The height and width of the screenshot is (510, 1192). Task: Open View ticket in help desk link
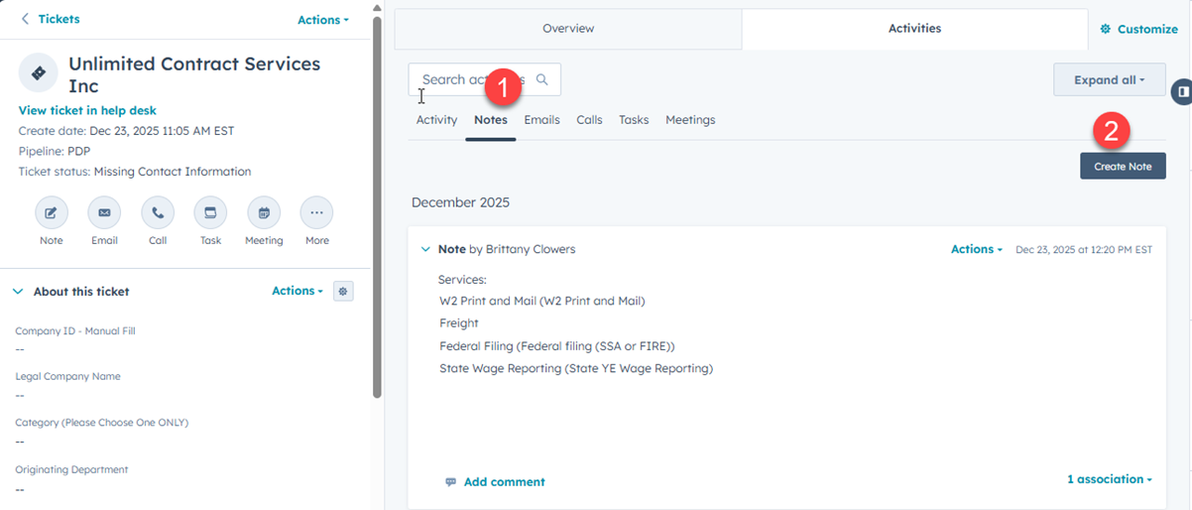pos(87,111)
